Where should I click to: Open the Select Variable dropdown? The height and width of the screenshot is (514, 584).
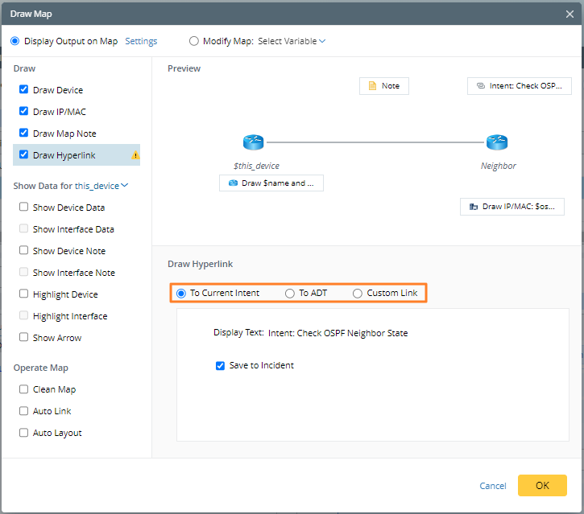(292, 41)
